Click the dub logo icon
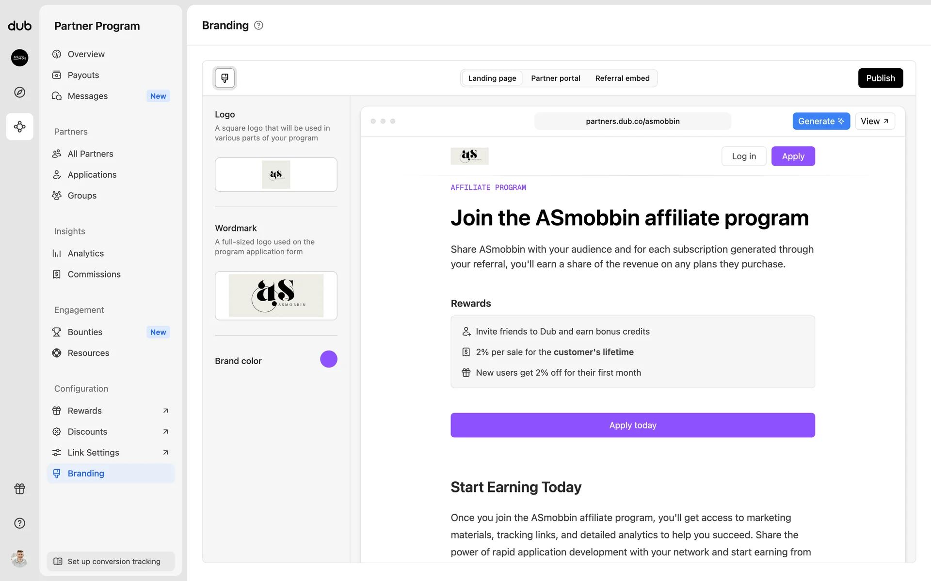931x581 pixels. (19, 26)
